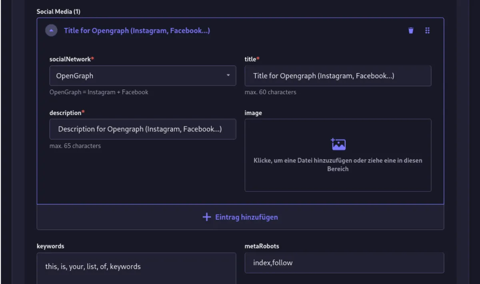480x284 pixels.
Task: Click the 'max. 60 characters' hint text
Action: click(270, 92)
